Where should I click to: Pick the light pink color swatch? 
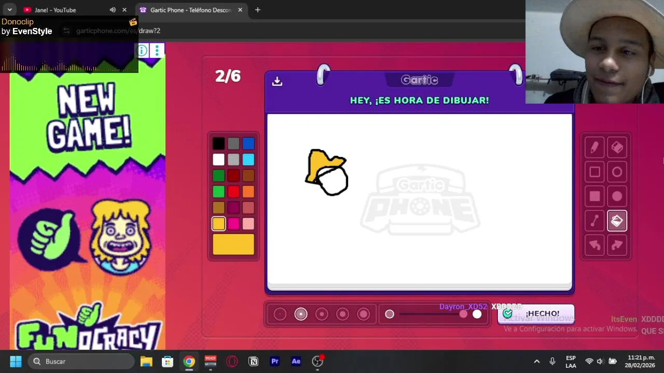[x=248, y=224]
